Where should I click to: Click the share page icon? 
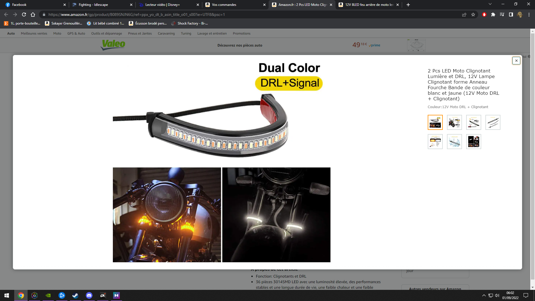464,14
